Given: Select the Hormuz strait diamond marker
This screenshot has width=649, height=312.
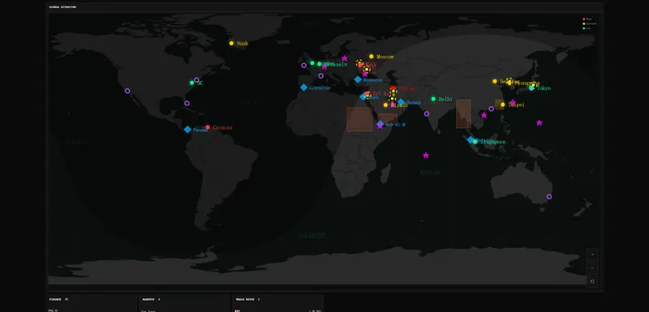Looking at the screenshot, I should [x=401, y=102].
